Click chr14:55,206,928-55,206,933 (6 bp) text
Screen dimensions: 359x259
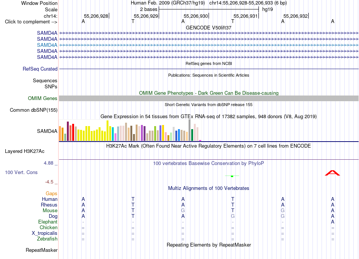tap(248, 3)
